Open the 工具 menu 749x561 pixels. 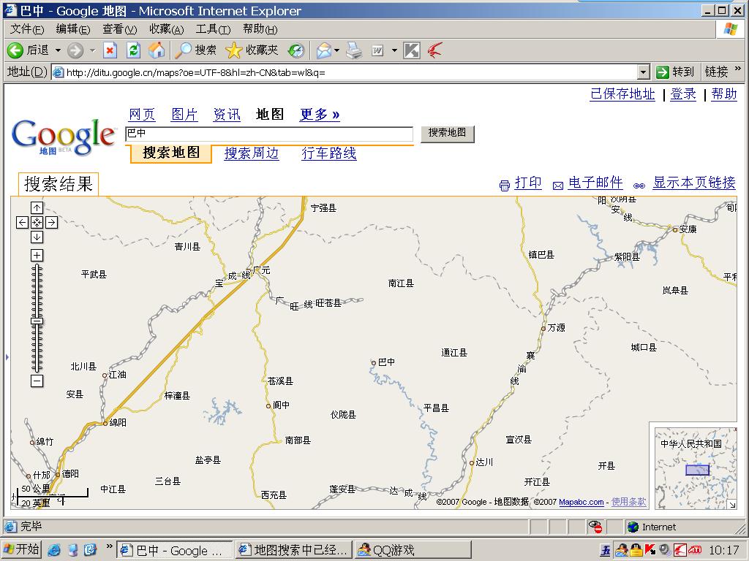click(213, 29)
